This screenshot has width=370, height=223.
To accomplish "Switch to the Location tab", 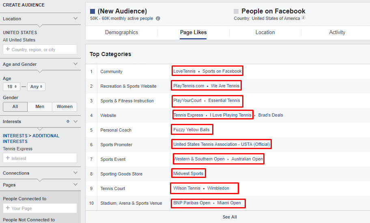I will pos(265,32).
